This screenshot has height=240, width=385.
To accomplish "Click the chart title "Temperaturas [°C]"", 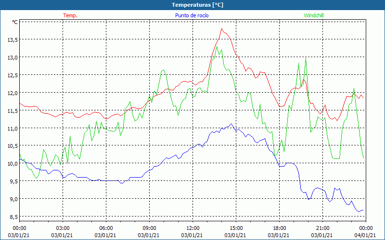I will click(197, 5).
